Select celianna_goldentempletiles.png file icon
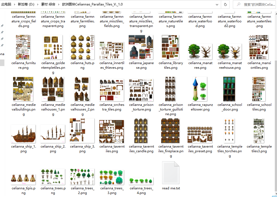The image size is (277, 197). [x=53, y=47]
